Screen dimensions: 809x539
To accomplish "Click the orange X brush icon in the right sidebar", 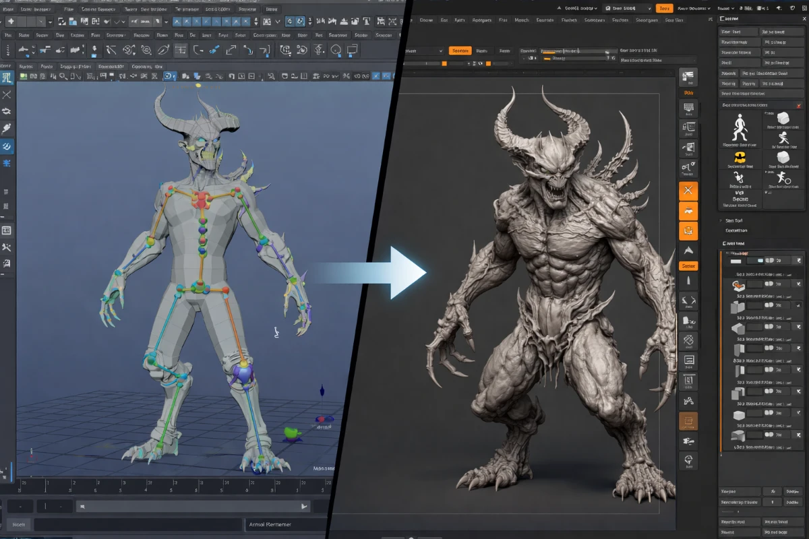I will point(688,190).
